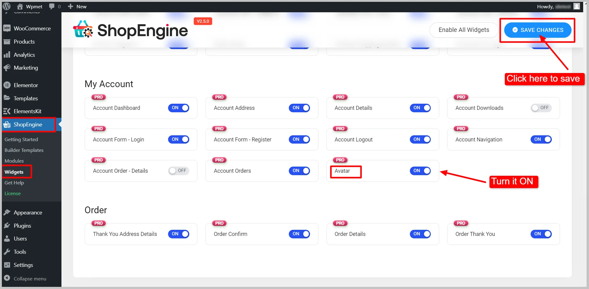Turn off the Order Thank You toggle

point(541,234)
